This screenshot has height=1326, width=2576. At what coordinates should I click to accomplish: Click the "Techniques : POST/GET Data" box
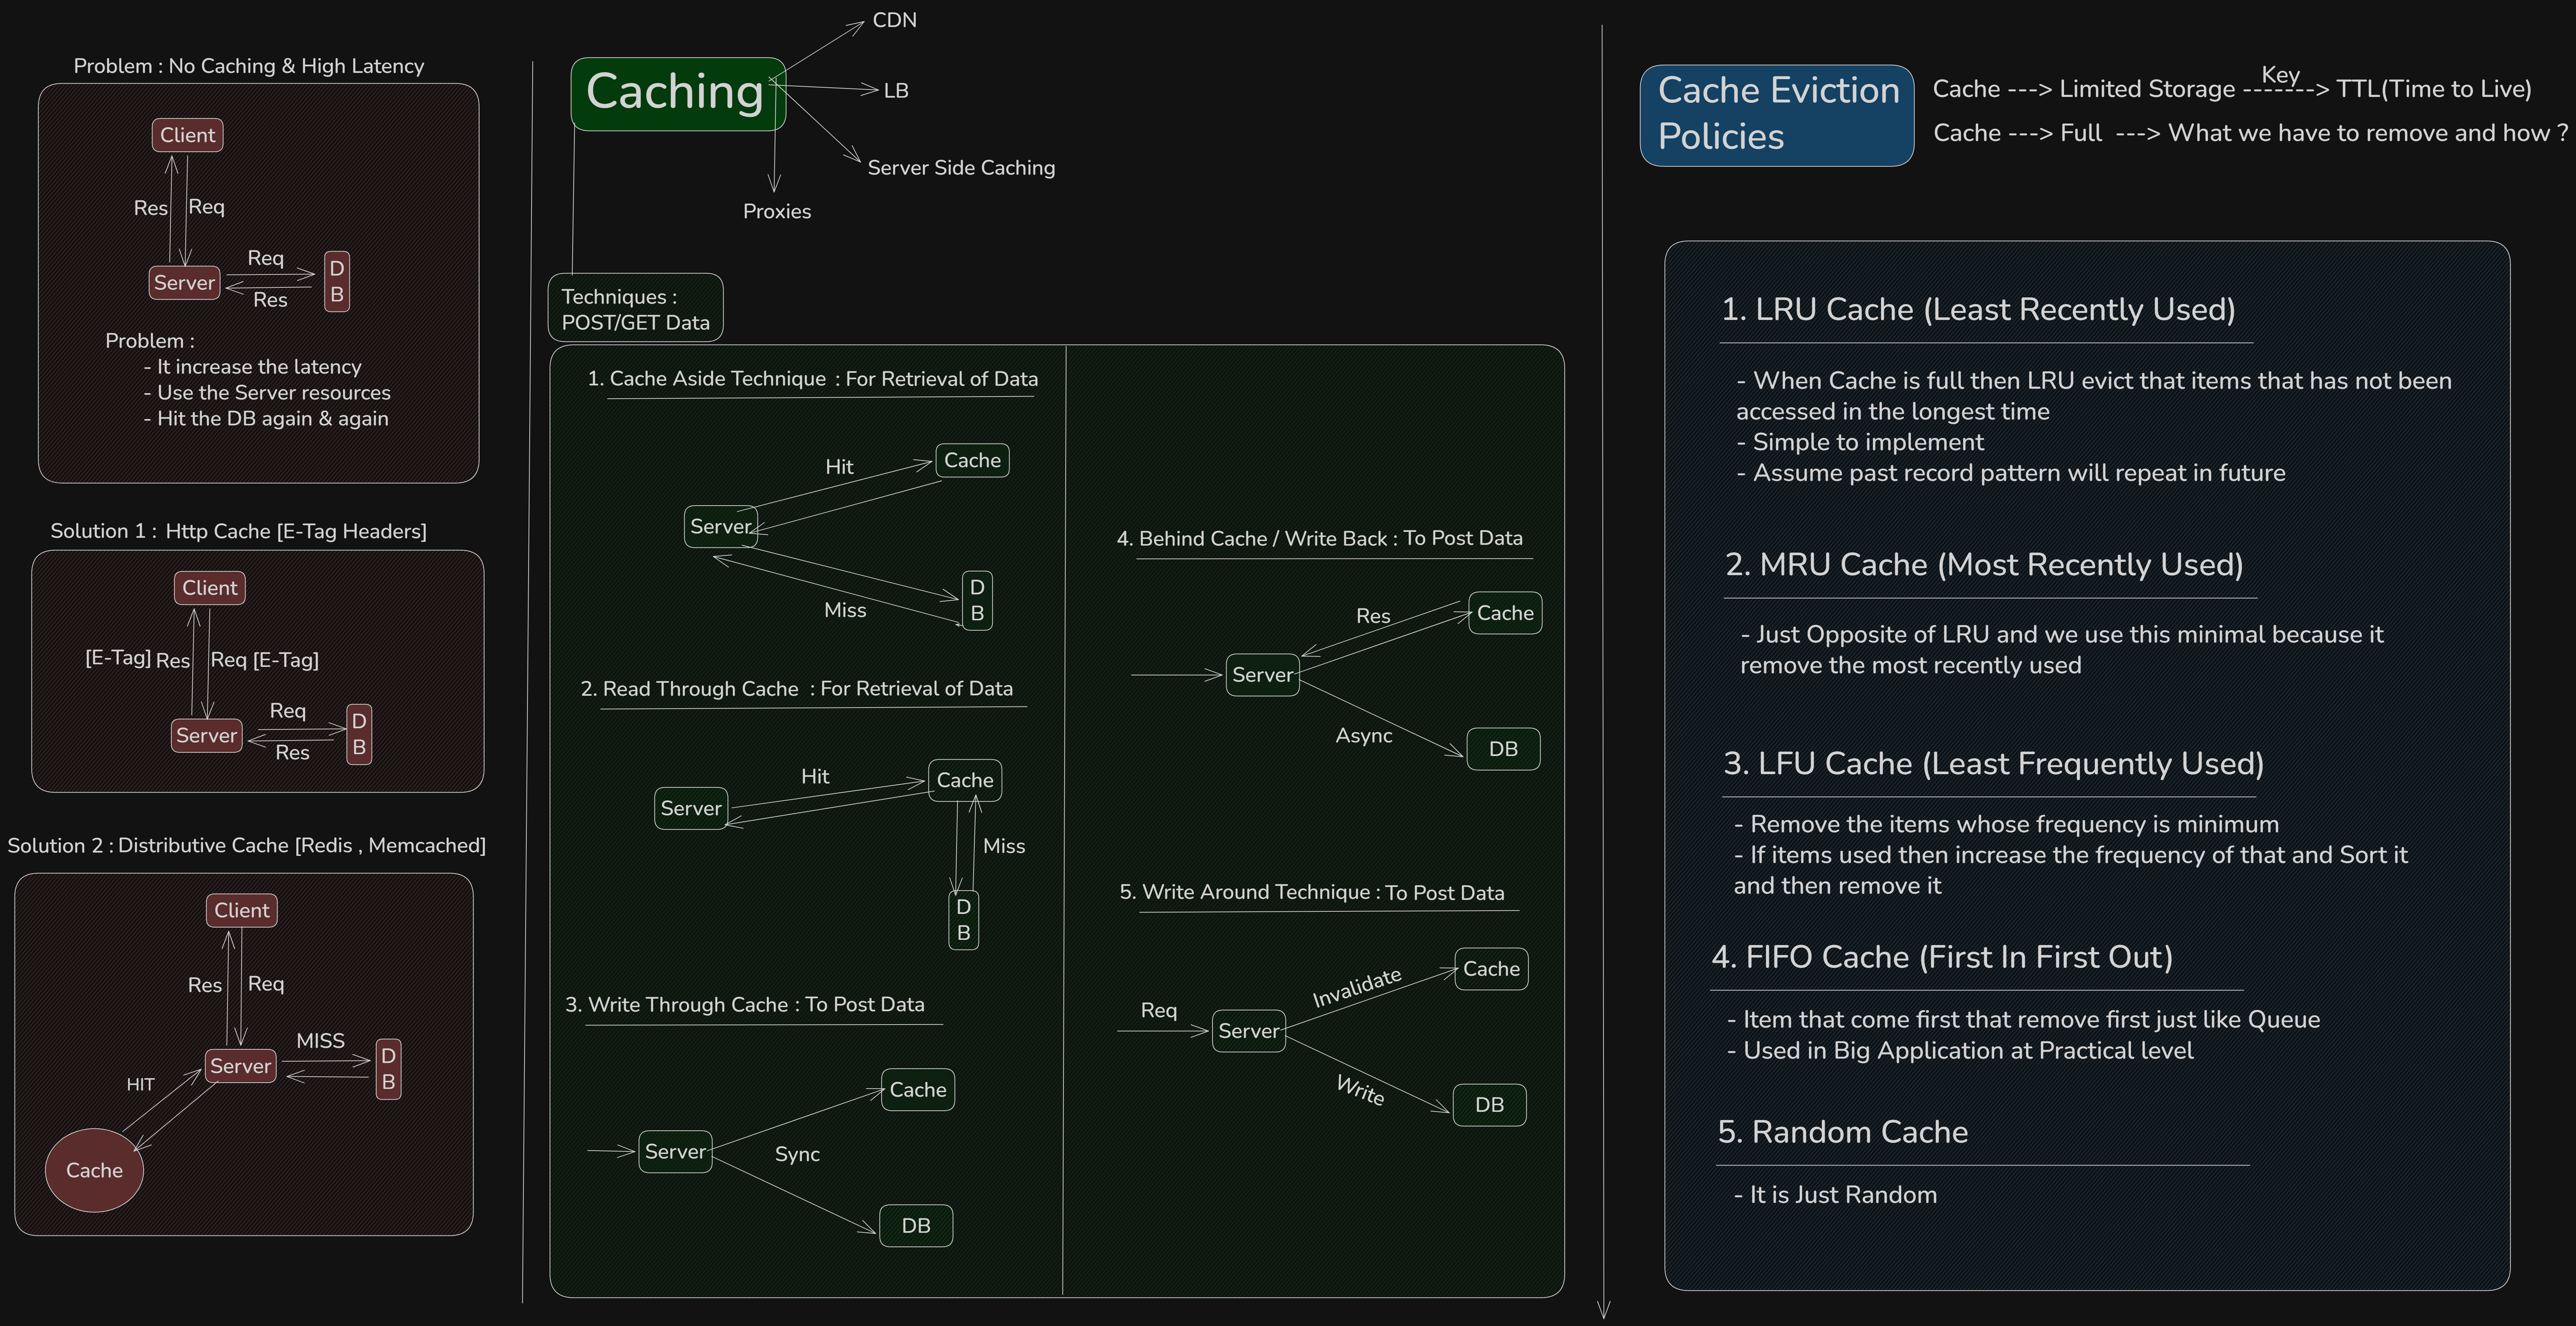pos(635,308)
